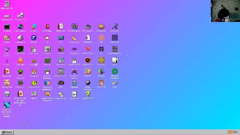Open ANSI Love book icon
Viewport: 240px width, 135px height.
[61, 27]
